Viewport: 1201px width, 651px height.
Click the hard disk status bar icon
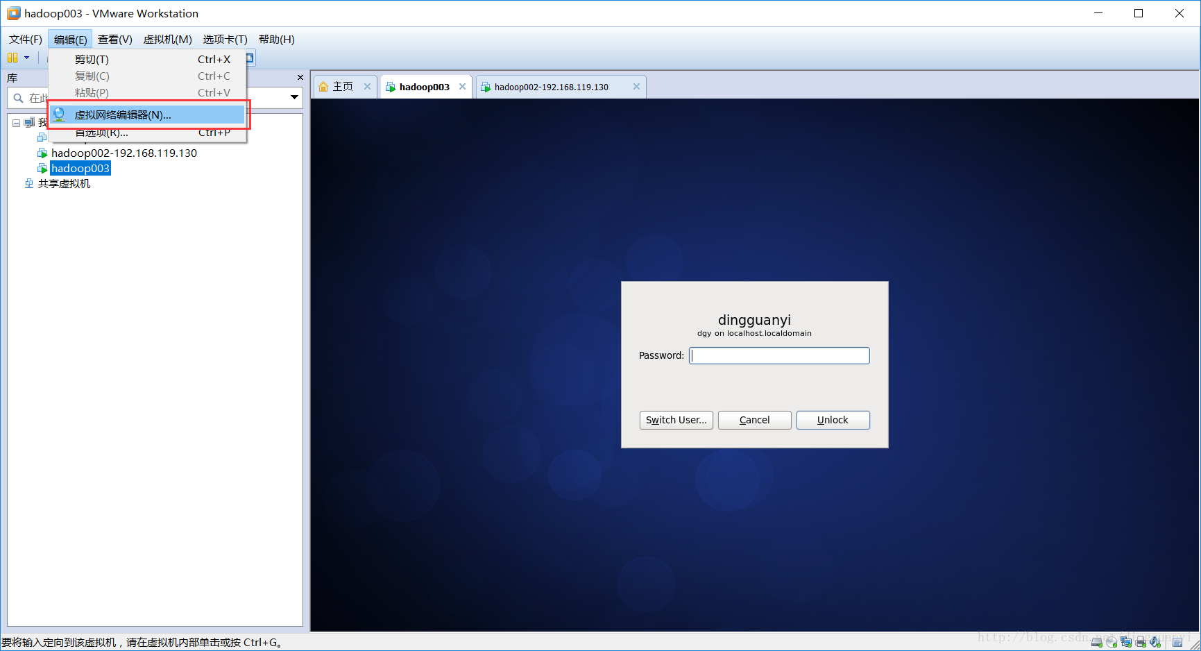tap(1097, 642)
